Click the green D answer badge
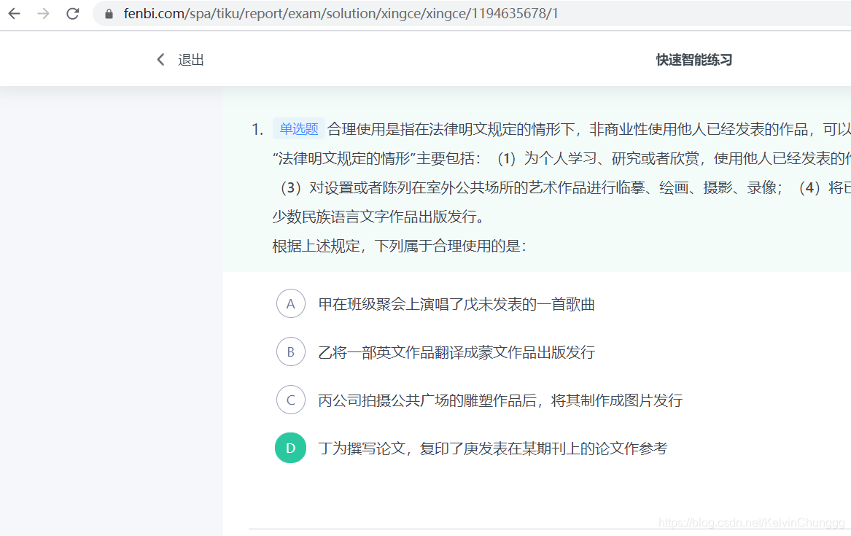 click(290, 448)
